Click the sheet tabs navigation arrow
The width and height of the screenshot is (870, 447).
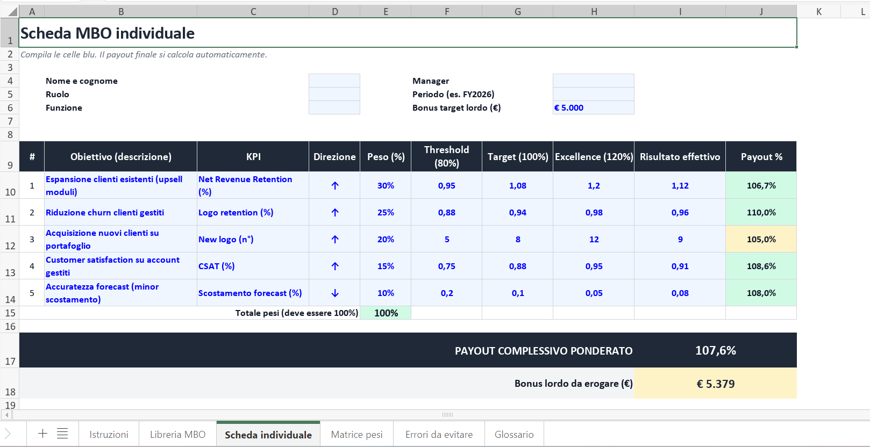(8, 434)
